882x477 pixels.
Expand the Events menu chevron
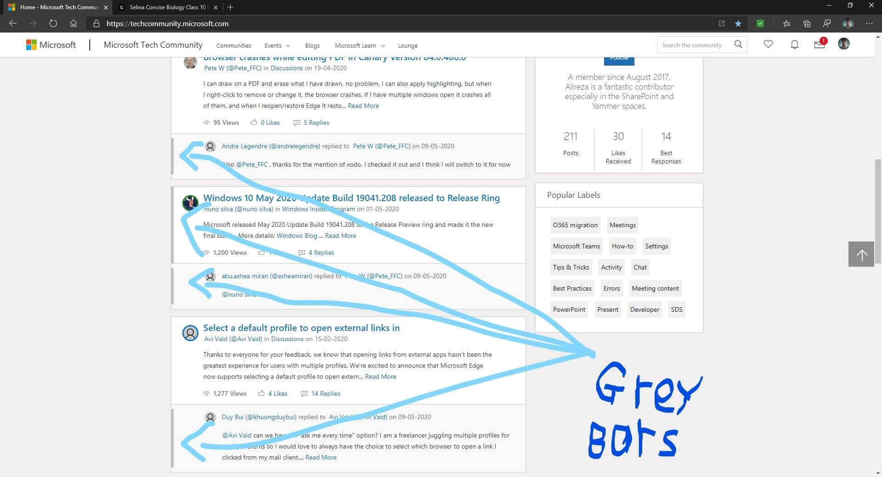pyautogui.click(x=288, y=45)
